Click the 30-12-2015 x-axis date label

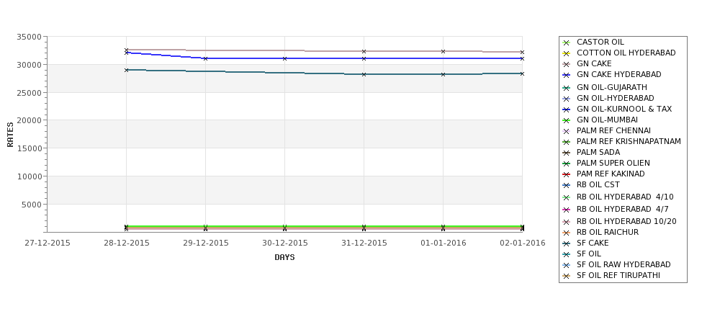284,243
